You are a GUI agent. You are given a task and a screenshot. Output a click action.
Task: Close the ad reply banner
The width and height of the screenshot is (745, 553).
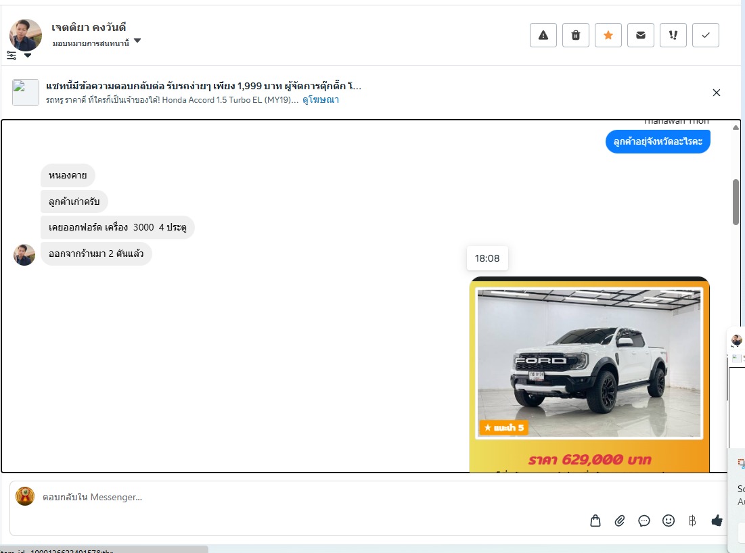click(x=717, y=93)
